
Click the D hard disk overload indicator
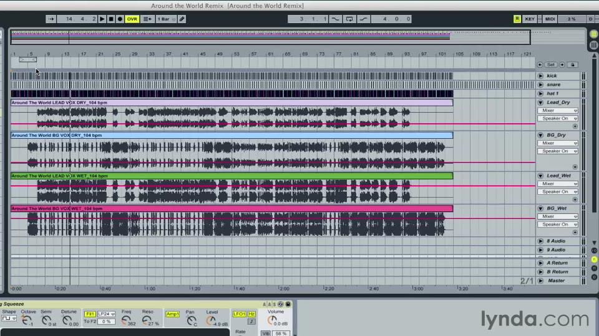pos(591,19)
